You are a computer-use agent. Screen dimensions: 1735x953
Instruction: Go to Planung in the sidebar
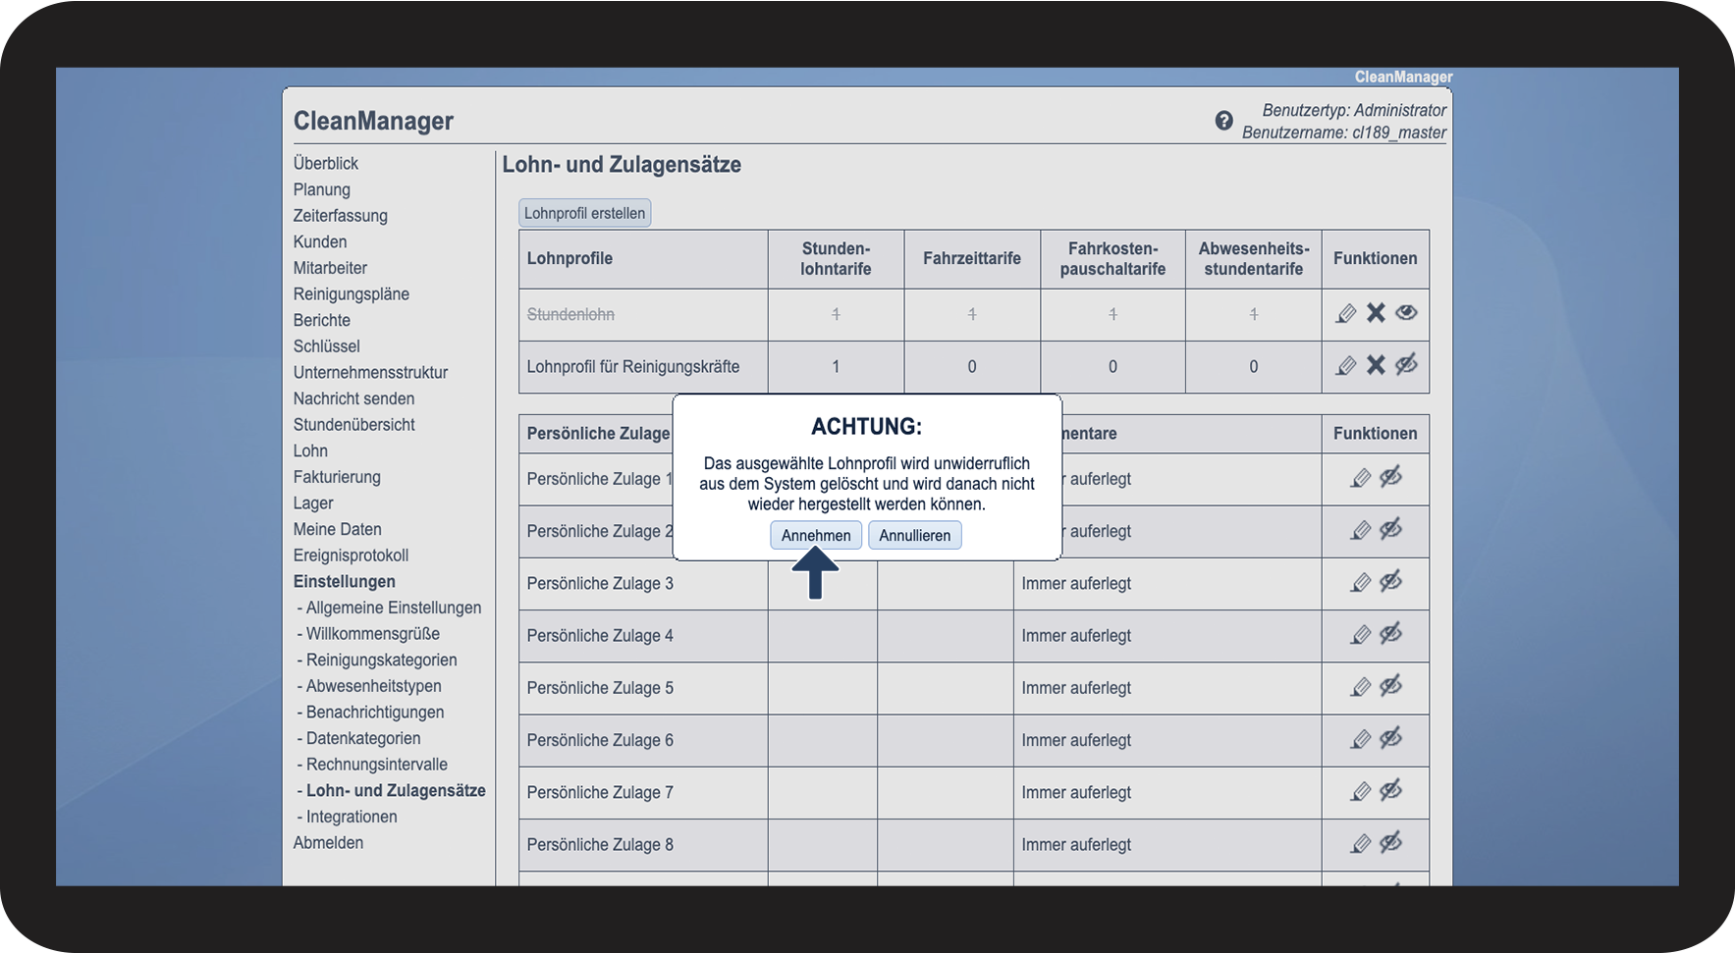point(322,189)
